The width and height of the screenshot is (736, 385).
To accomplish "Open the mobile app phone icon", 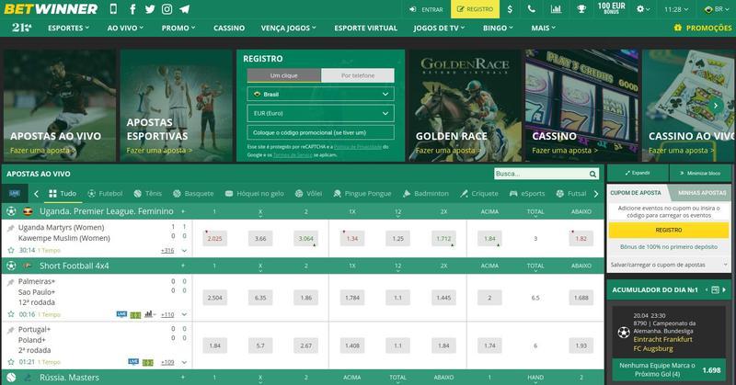I will pyautogui.click(x=113, y=9).
